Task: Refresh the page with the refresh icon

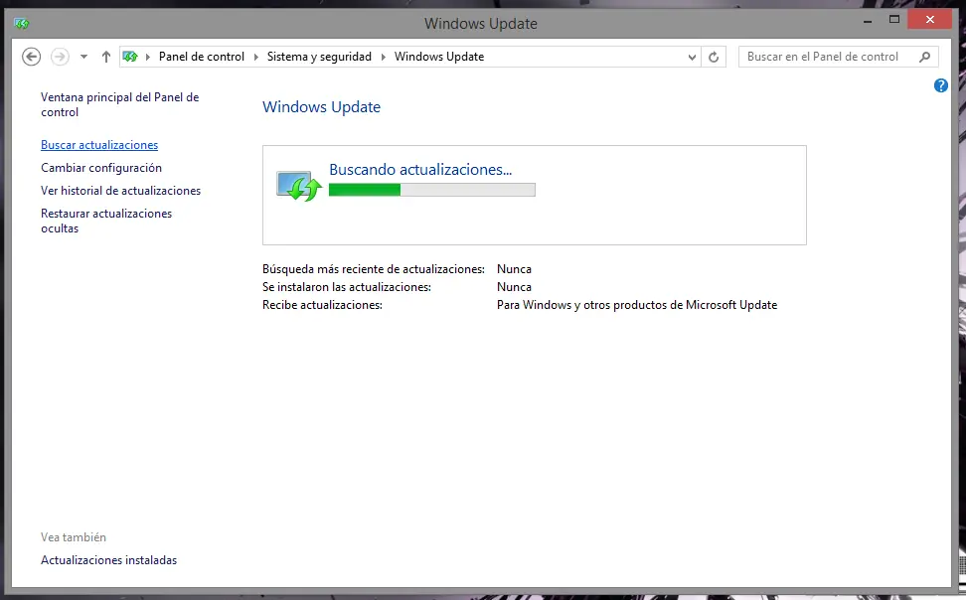Action: point(714,58)
